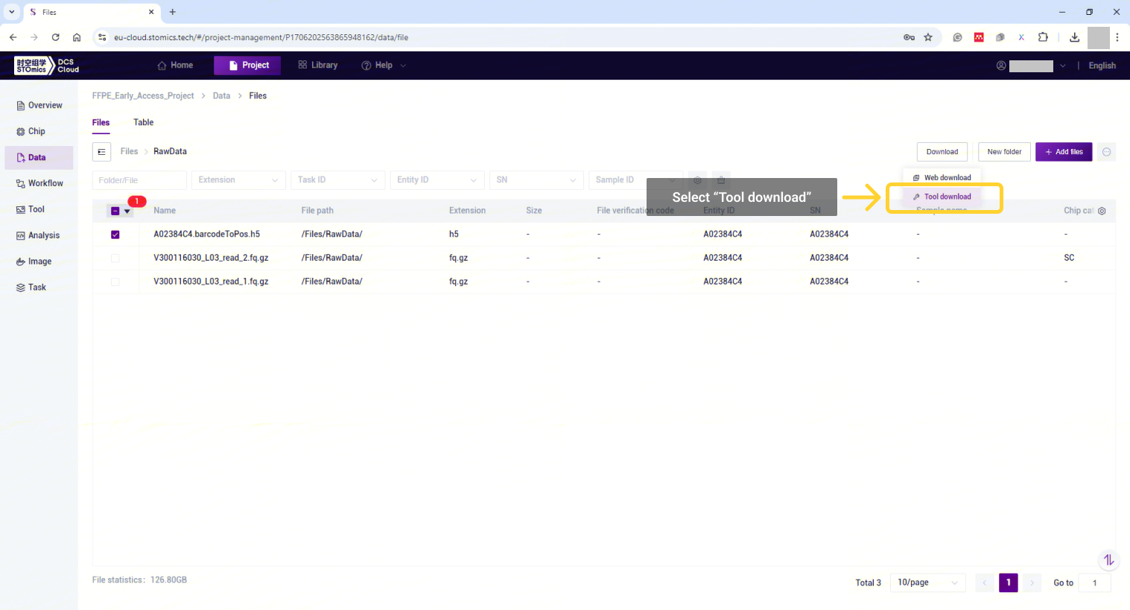Select the V300116030_L03_read_2.fq.gz checkbox
This screenshot has width=1130, height=610.
(115, 258)
